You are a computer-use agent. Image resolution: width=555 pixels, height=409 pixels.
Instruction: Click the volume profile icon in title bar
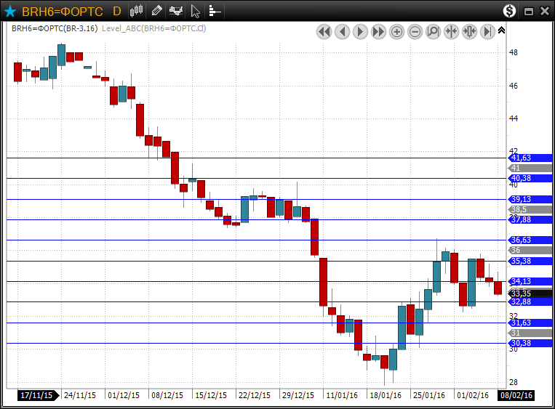(x=215, y=11)
